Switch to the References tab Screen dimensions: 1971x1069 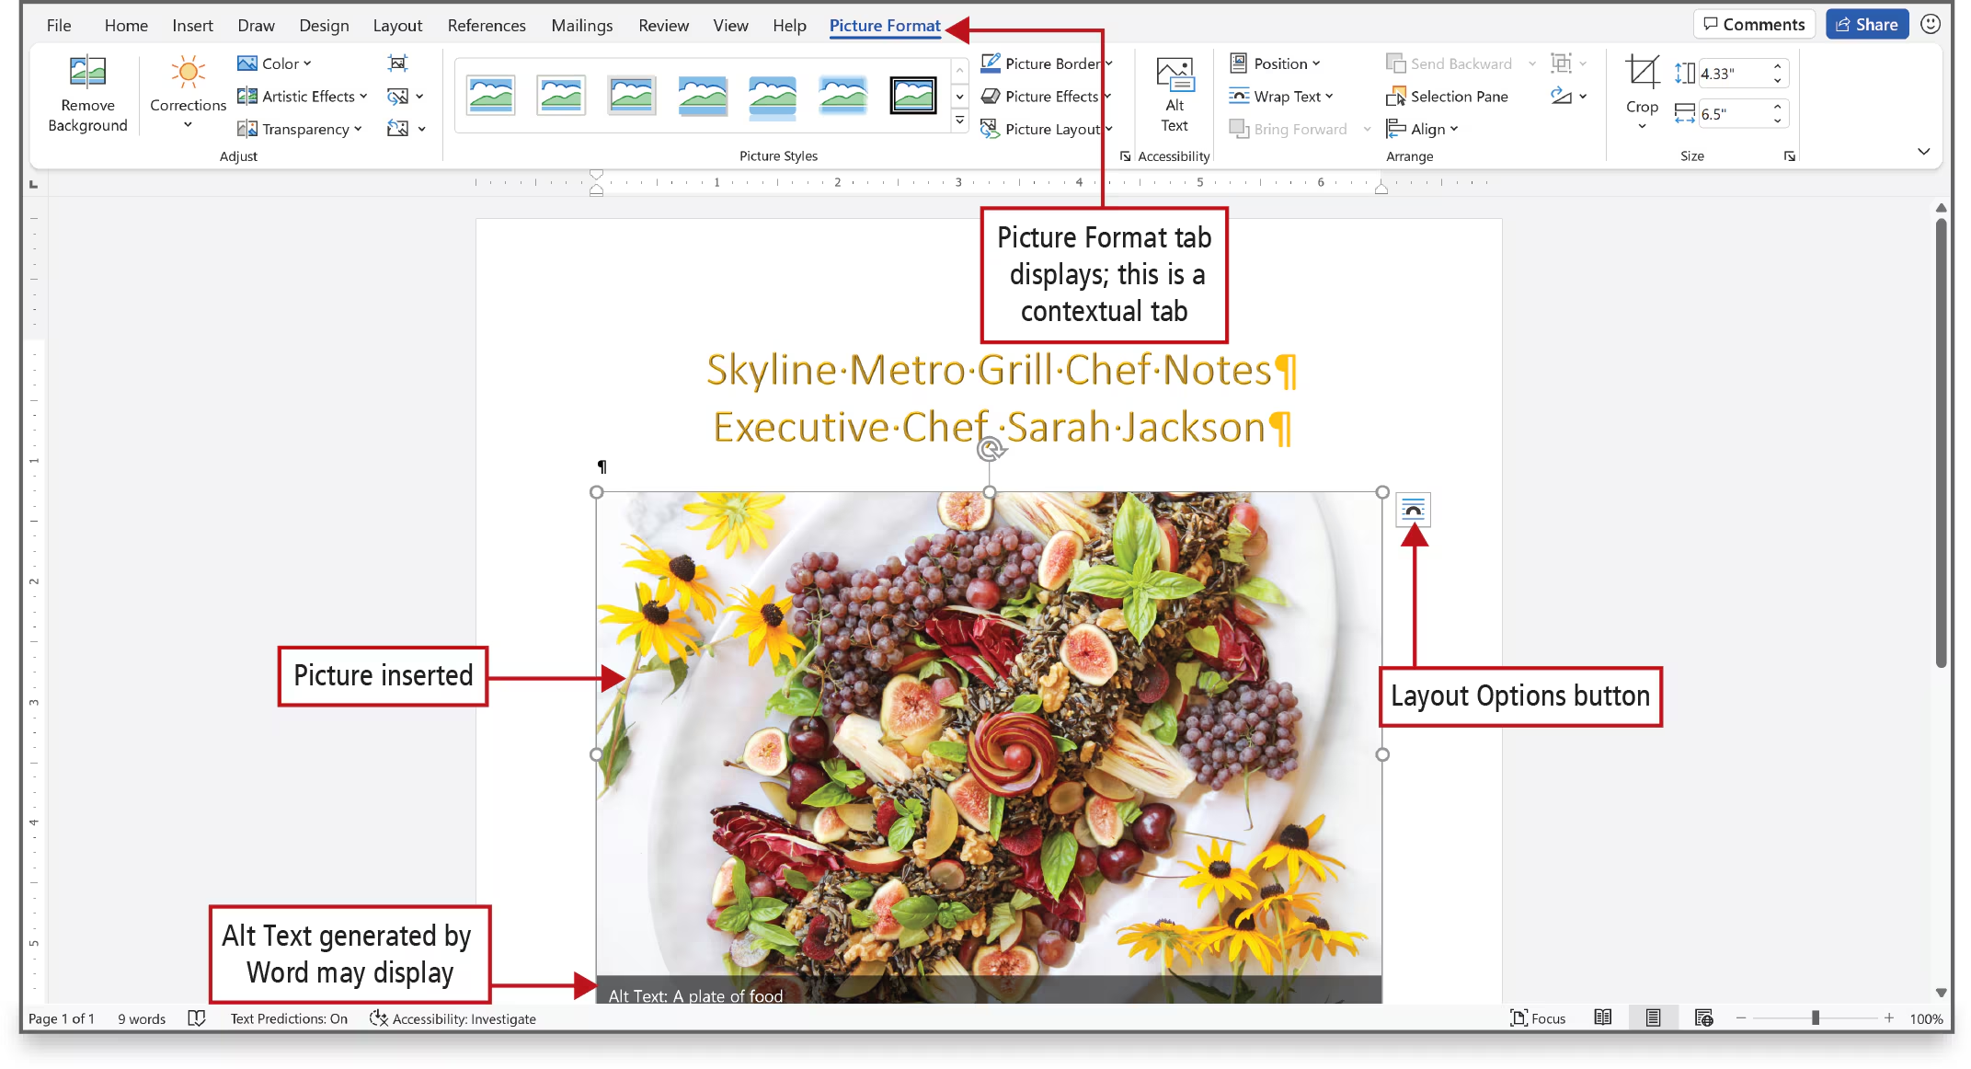486,26
